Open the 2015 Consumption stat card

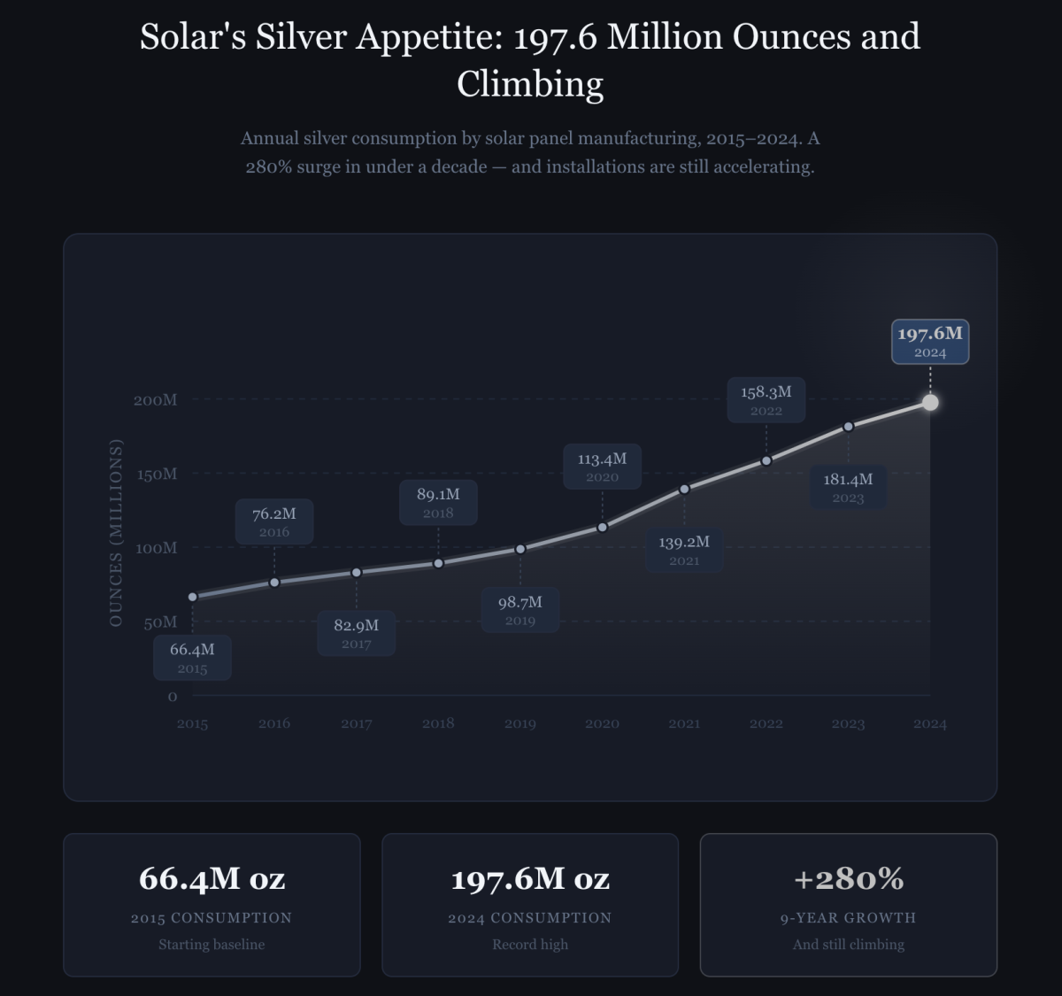[x=212, y=905]
